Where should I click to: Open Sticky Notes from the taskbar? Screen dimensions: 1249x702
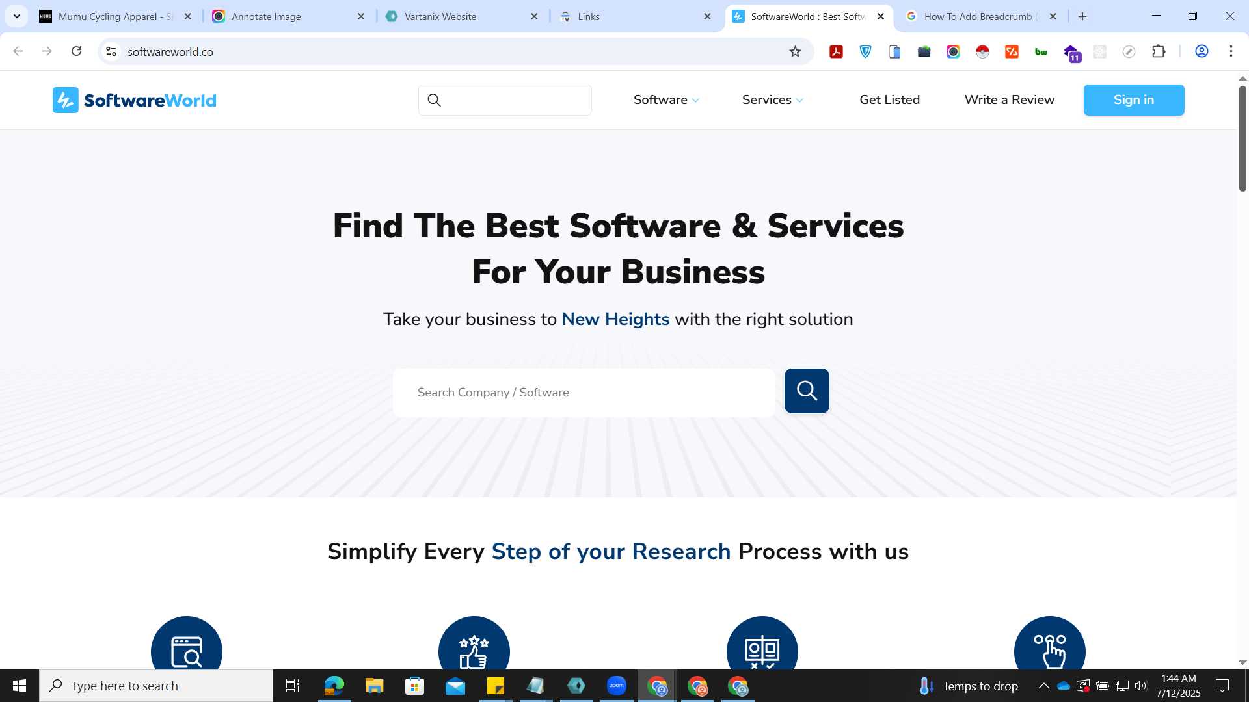496,686
